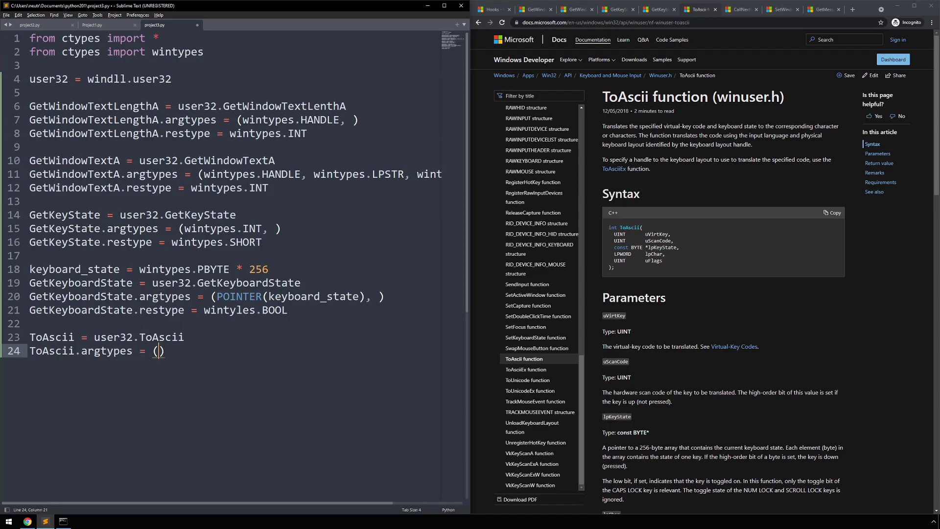This screenshot has height=529, width=940.
Task: Sign in to Microsoft Docs
Action: coord(897,40)
